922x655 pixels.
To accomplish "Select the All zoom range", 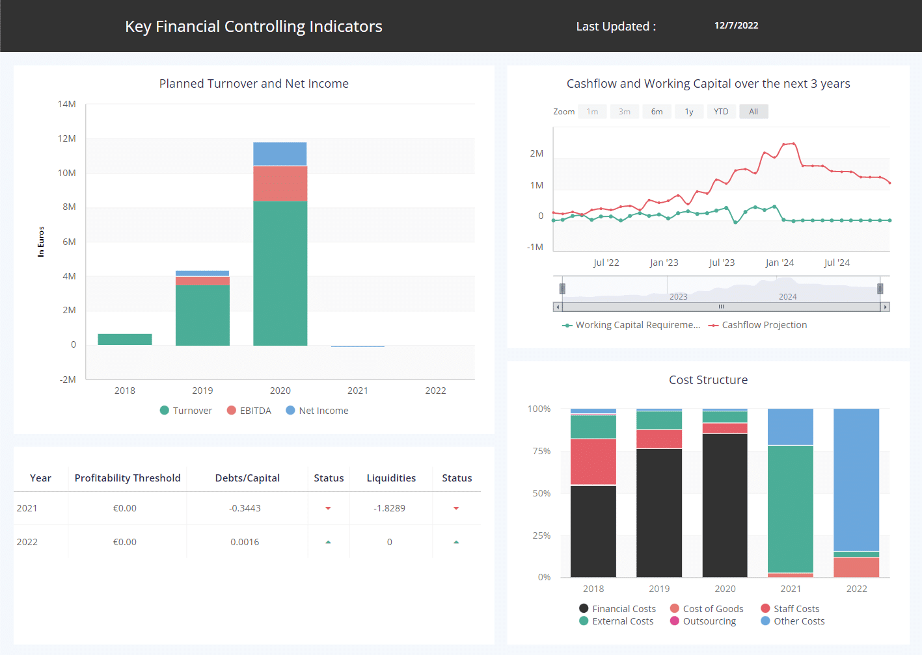I will tap(753, 112).
